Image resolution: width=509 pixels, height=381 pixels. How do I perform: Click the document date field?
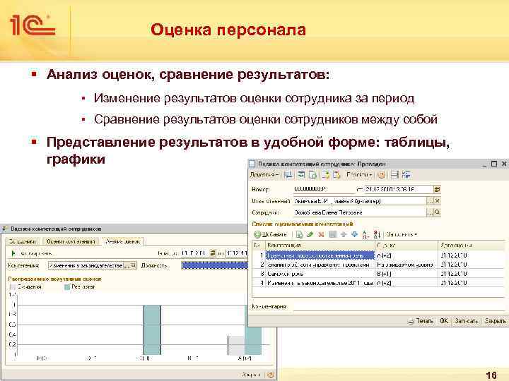tap(399, 190)
